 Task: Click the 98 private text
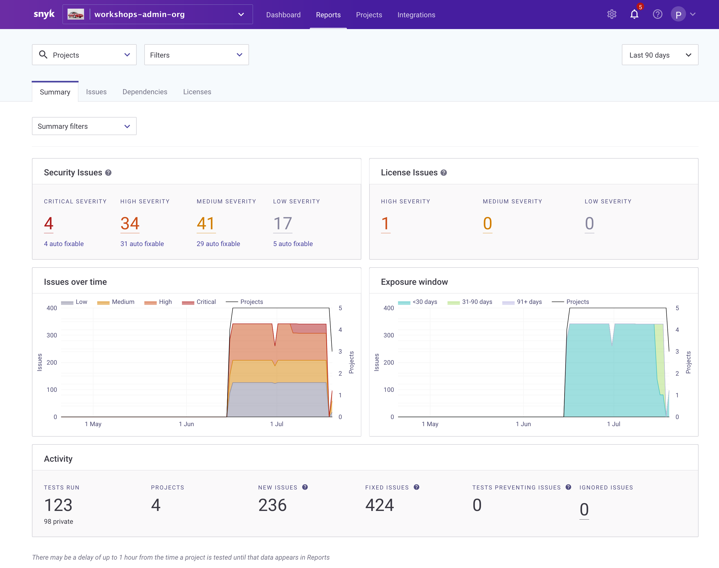pyautogui.click(x=59, y=521)
